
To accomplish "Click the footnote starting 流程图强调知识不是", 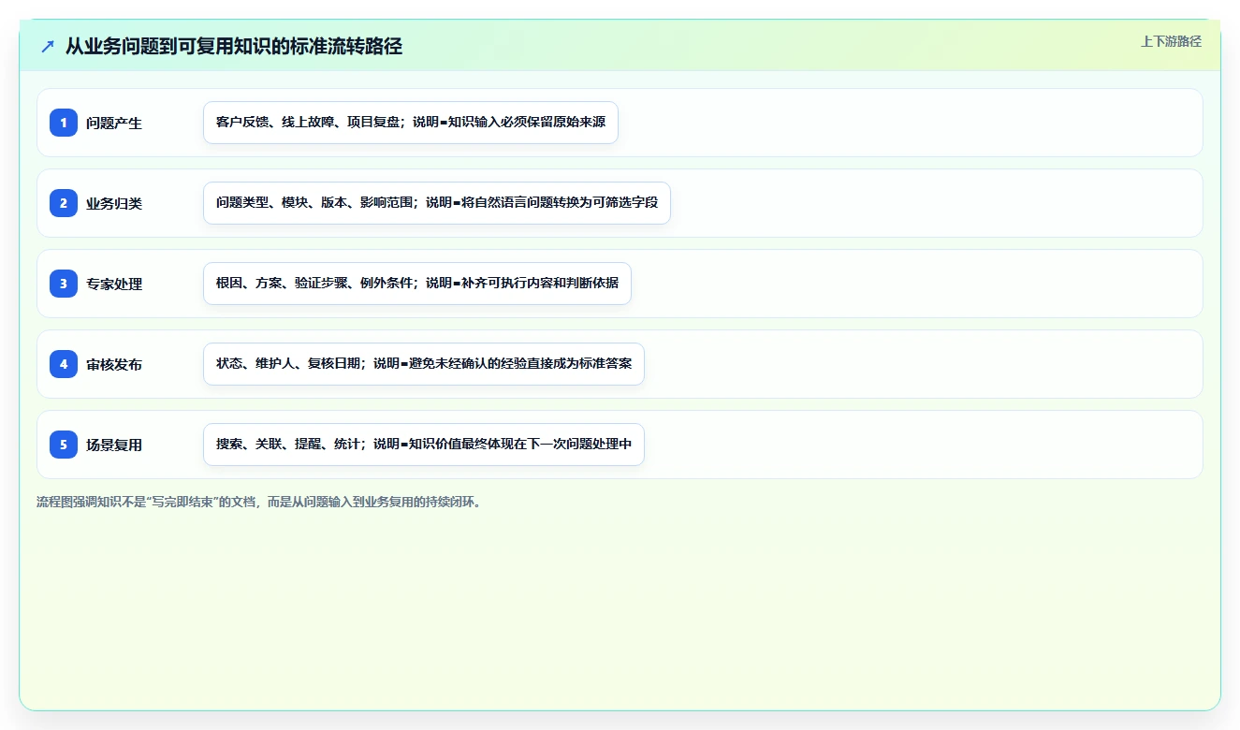I will pyautogui.click(x=258, y=502).
